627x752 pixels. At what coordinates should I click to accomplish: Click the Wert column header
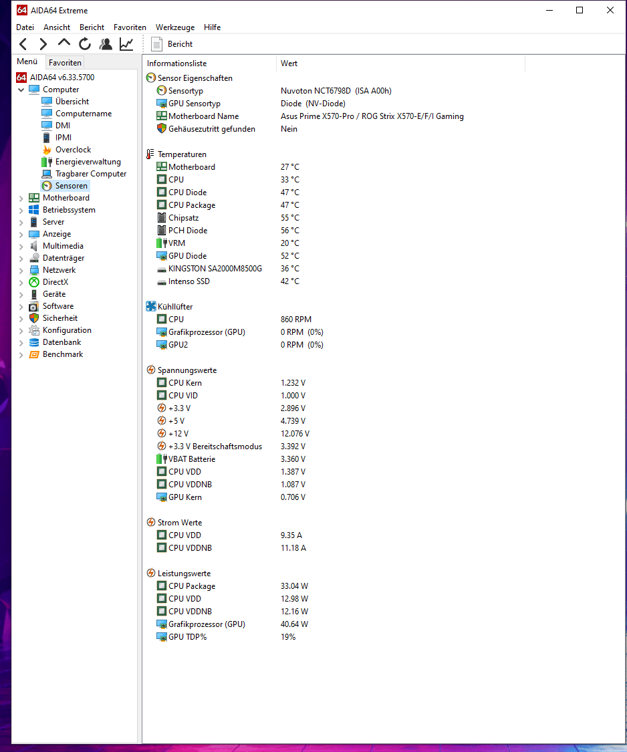click(x=400, y=64)
